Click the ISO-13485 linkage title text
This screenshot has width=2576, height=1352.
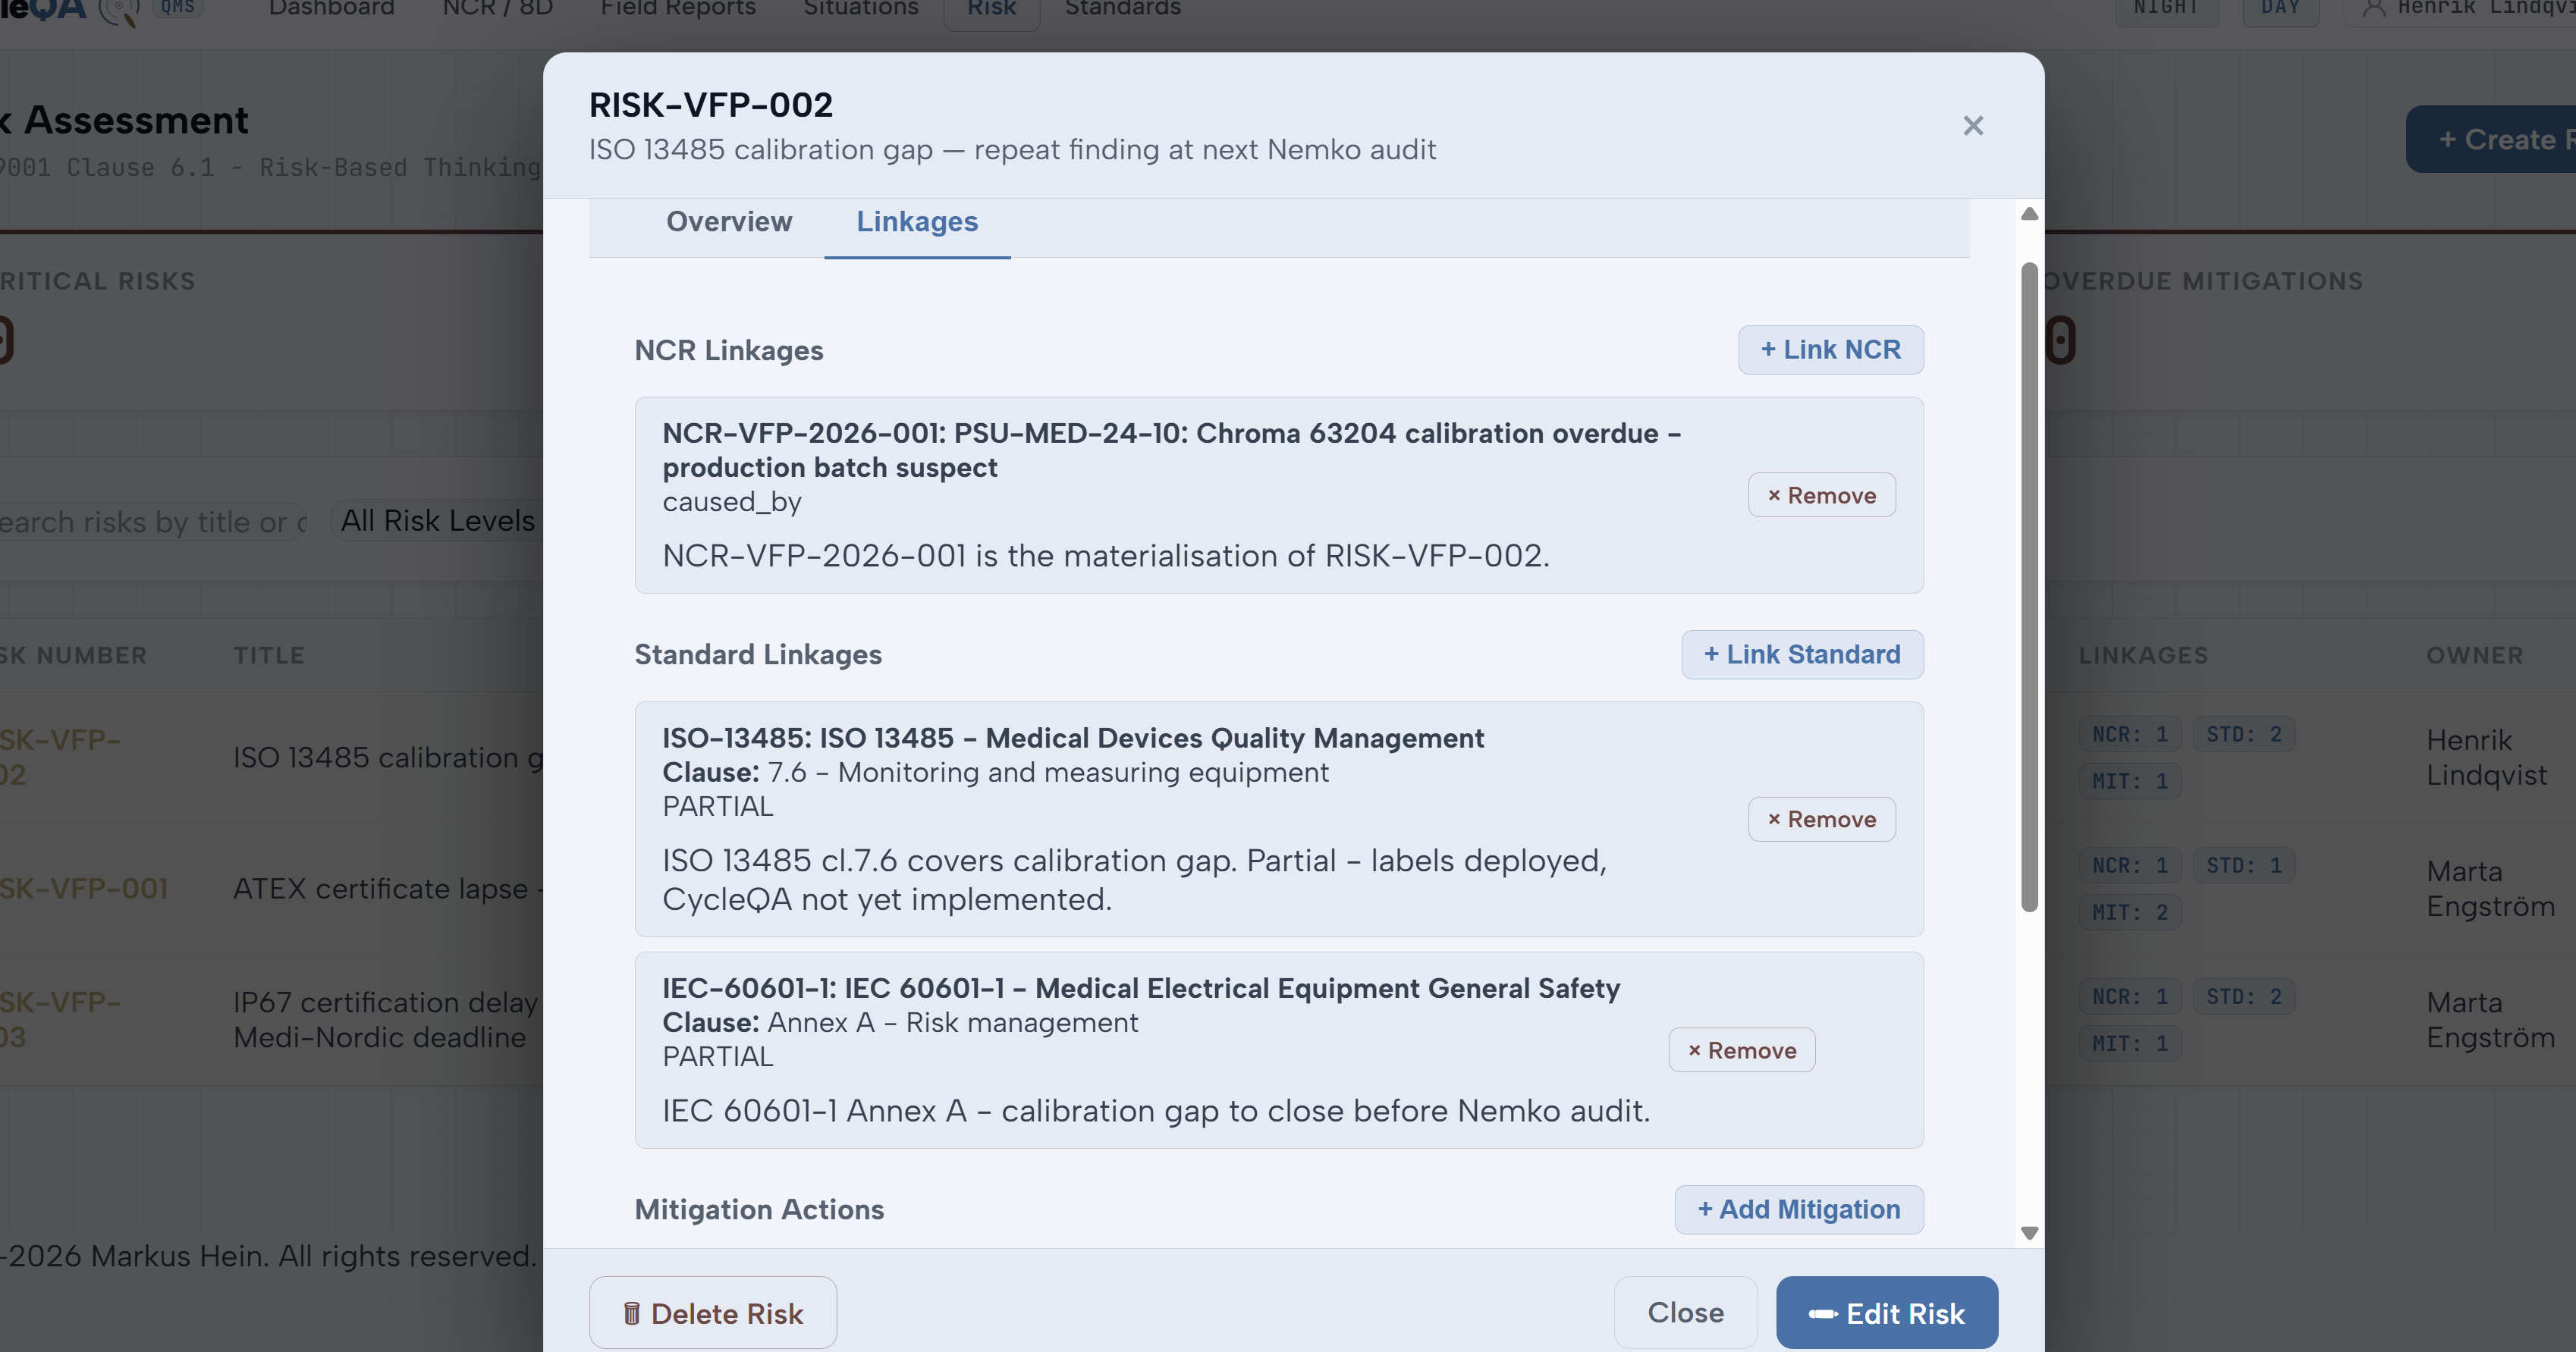[x=1073, y=738]
